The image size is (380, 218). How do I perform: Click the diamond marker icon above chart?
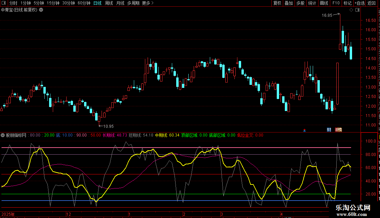(351, 10)
